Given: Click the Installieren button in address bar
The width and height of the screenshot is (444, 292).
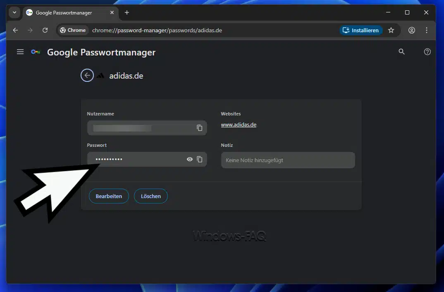Looking at the screenshot, I should [x=361, y=30].
